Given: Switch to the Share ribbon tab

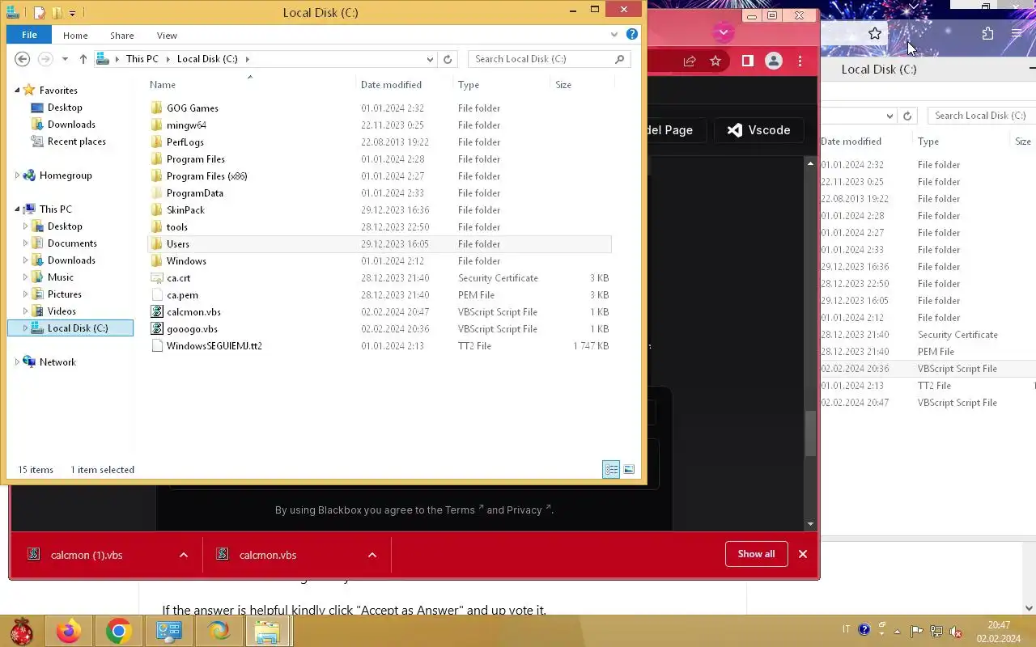Looking at the screenshot, I should [122, 36].
